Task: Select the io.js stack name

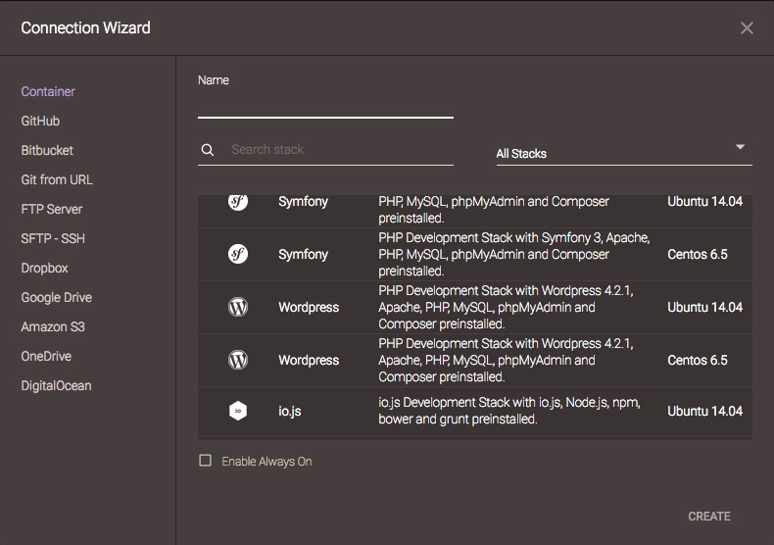Action: 290,412
